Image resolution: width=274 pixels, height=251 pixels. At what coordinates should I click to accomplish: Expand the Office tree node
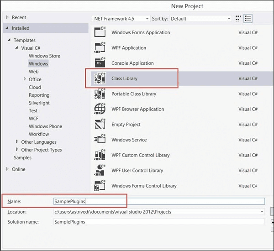point(25,79)
